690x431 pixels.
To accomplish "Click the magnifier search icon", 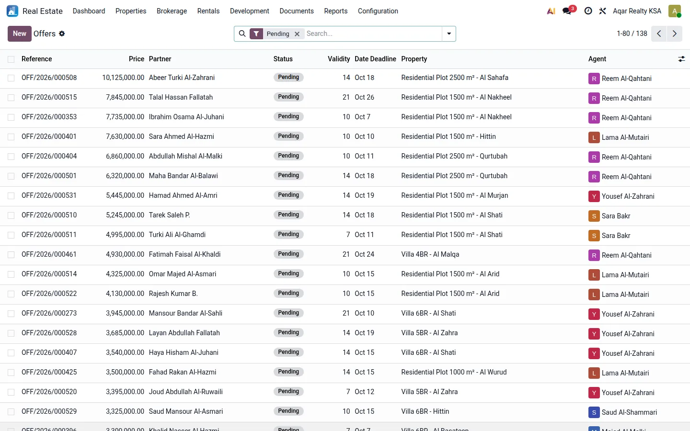I will click(242, 34).
